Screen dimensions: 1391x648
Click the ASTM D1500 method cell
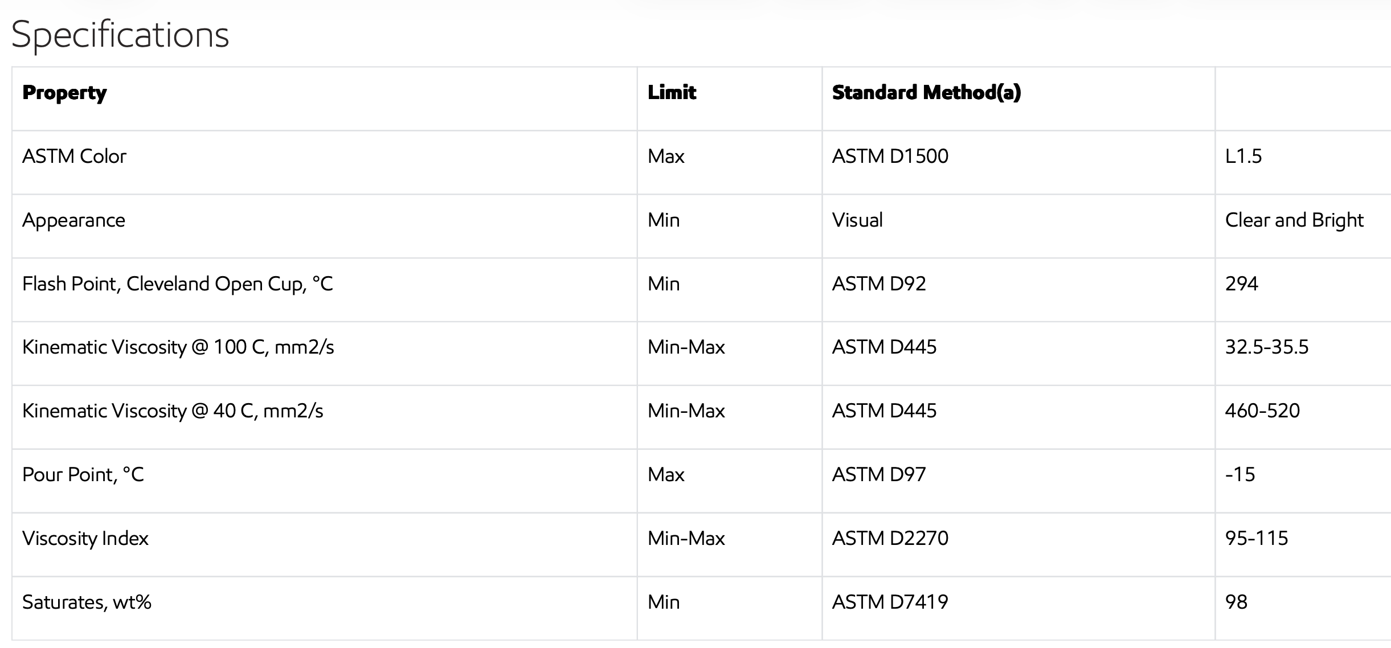click(x=890, y=157)
